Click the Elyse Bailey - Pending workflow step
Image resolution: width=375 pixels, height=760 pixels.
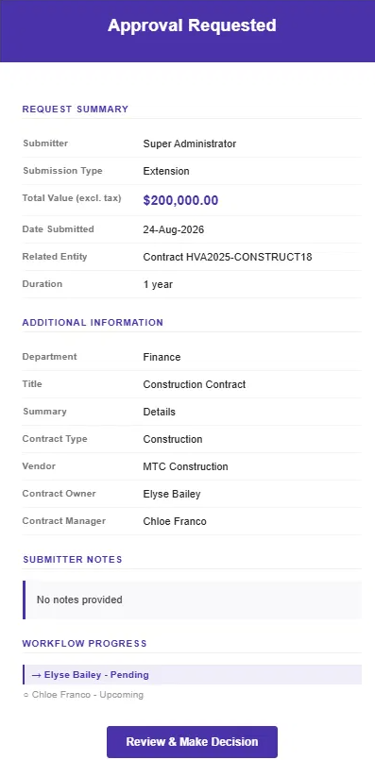[x=192, y=675]
